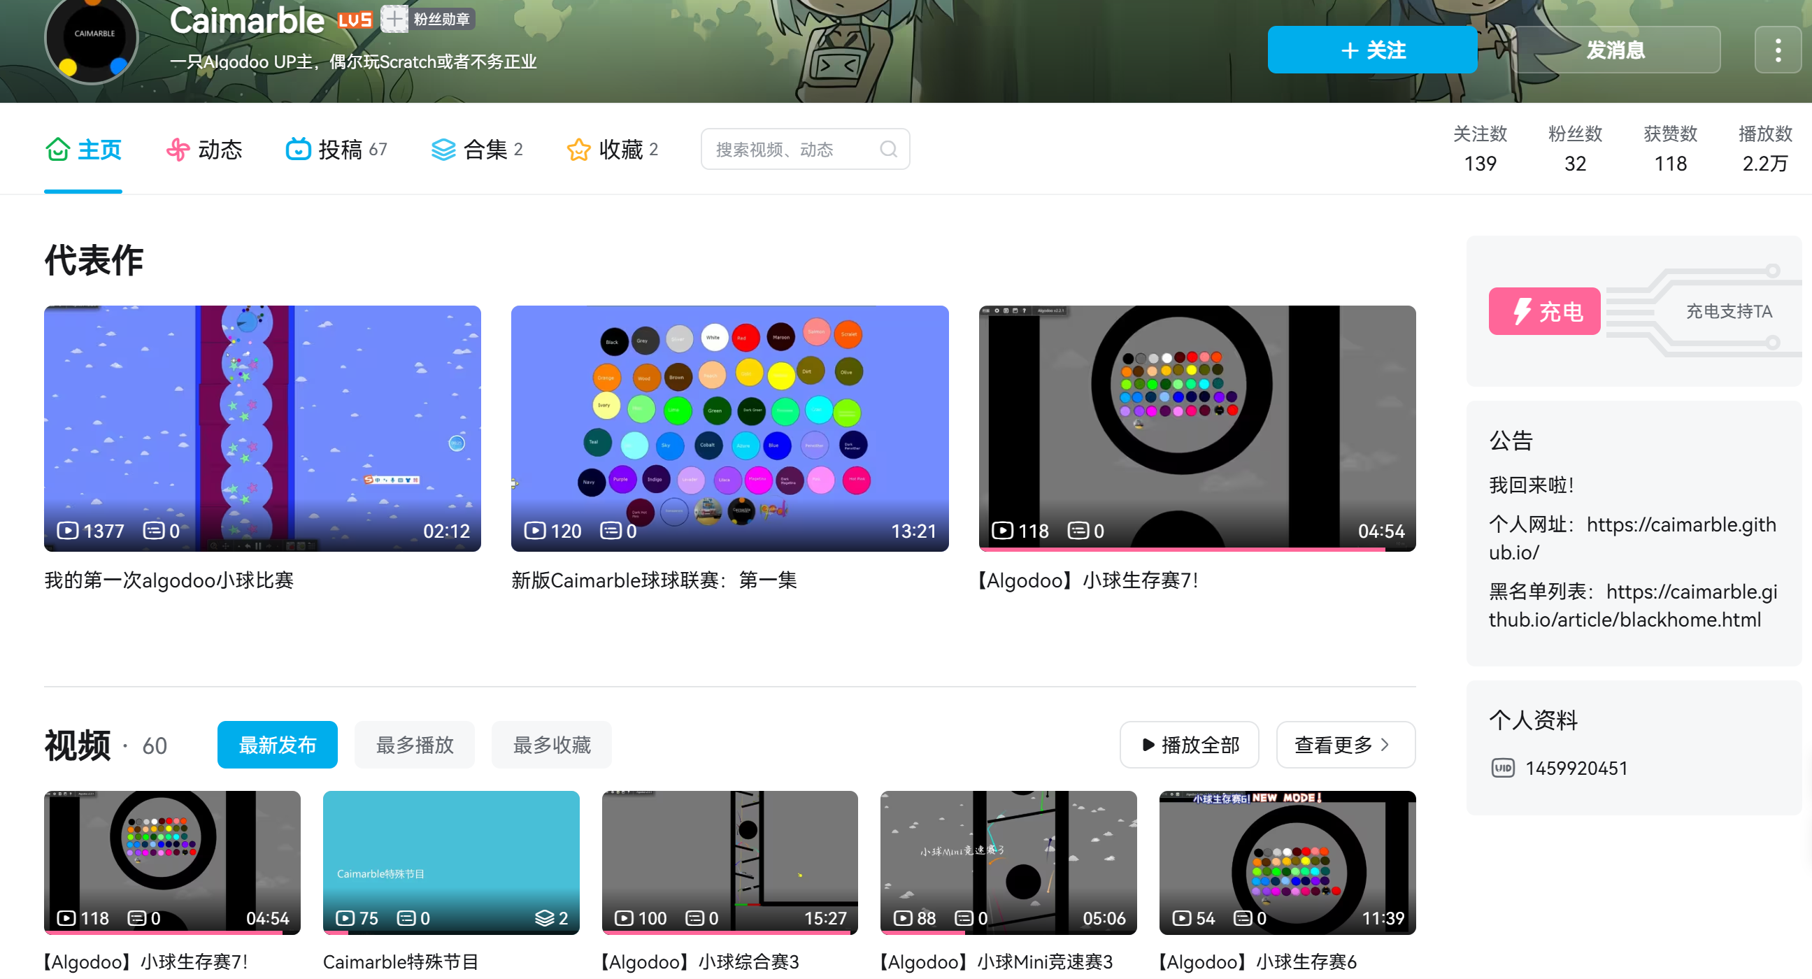Image resolution: width=1812 pixels, height=979 pixels.
Task: Open the Caimarble特殊节目 teal thumbnail
Action: pyautogui.click(x=451, y=863)
